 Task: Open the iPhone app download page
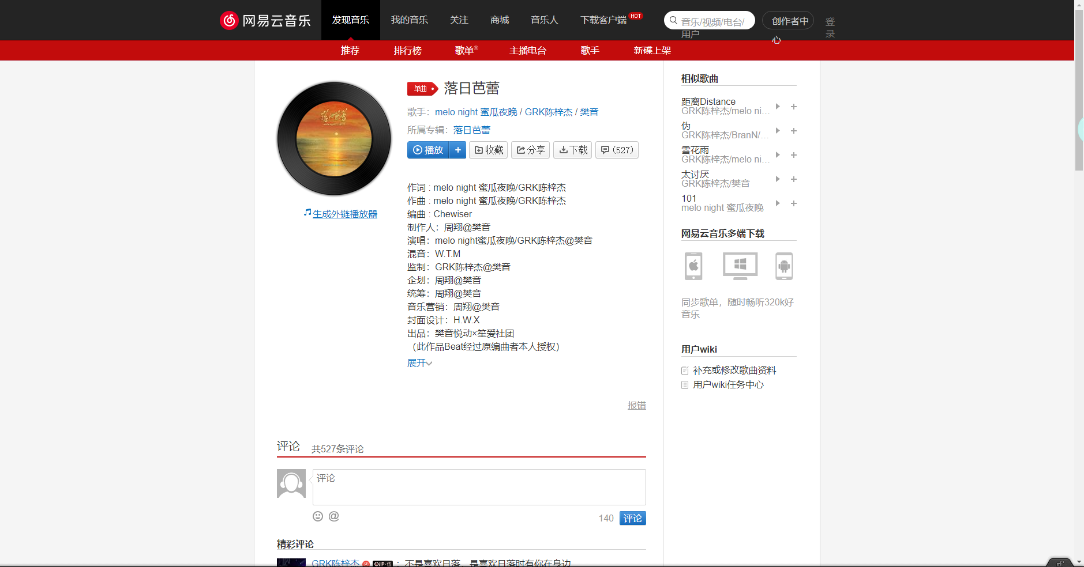click(693, 266)
